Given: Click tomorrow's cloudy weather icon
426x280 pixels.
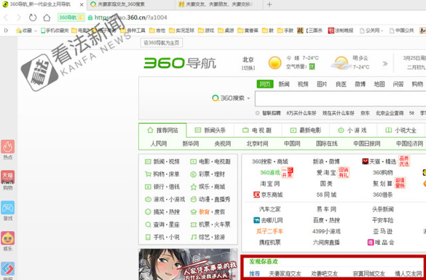Looking at the screenshot, I should [341, 63].
